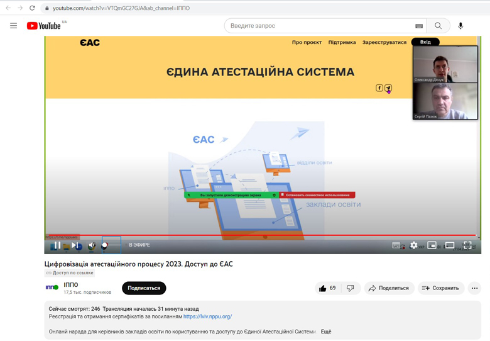Save video with 'Сохранить' button
The image size is (490, 341).
point(440,288)
